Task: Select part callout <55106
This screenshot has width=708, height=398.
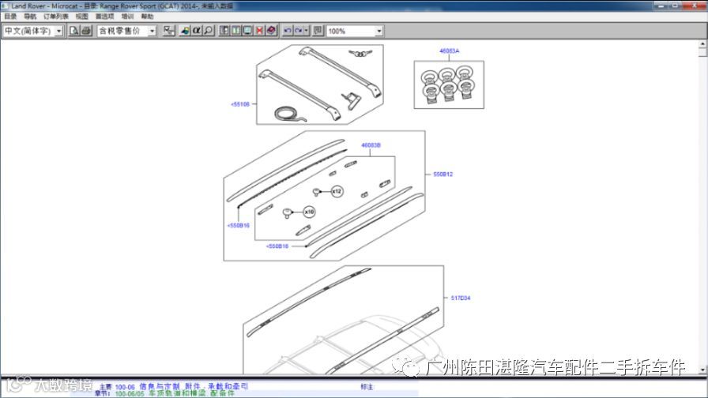Action: pos(240,104)
